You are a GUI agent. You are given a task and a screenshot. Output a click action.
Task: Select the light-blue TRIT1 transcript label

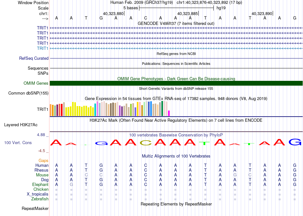pos(42,48)
